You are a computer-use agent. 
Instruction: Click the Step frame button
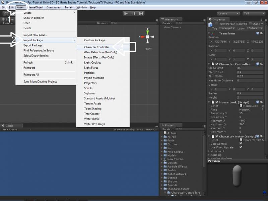click(x=141, y=13)
